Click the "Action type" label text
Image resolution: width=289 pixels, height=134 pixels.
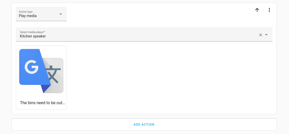26,12
